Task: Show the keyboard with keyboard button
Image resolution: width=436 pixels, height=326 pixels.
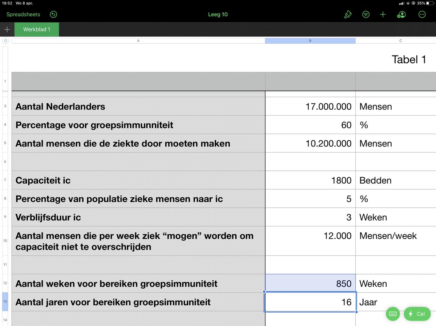Action: 392,314
